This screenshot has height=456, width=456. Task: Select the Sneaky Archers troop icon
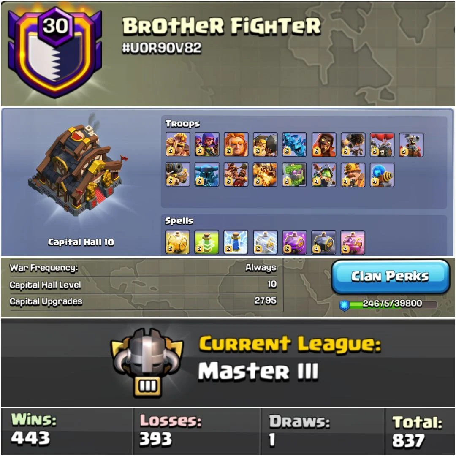[207, 144]
